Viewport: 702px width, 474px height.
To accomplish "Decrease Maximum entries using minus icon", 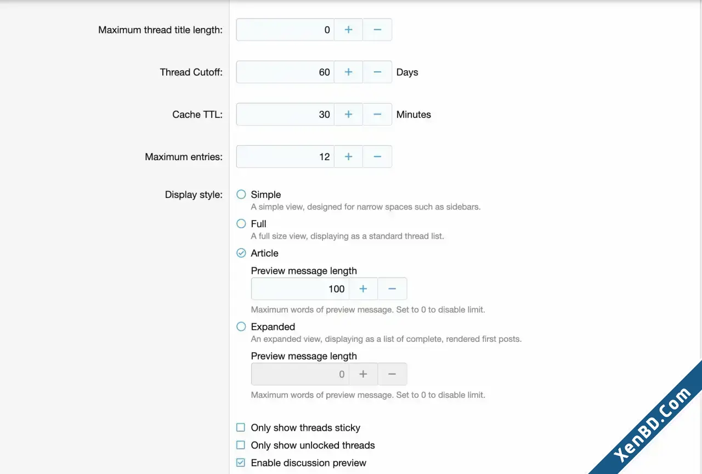I will click(x=377, y=156).
